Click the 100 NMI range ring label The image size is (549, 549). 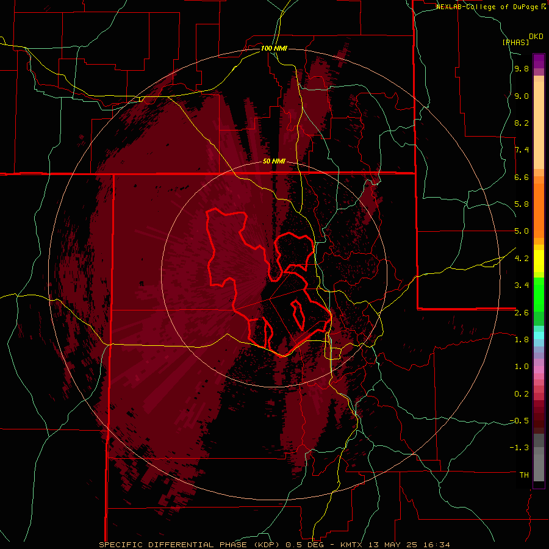click(274, 48)
